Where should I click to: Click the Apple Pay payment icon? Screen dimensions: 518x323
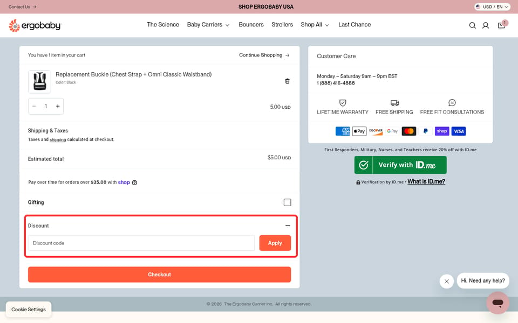pyautogui.click(x=359, y=131)
